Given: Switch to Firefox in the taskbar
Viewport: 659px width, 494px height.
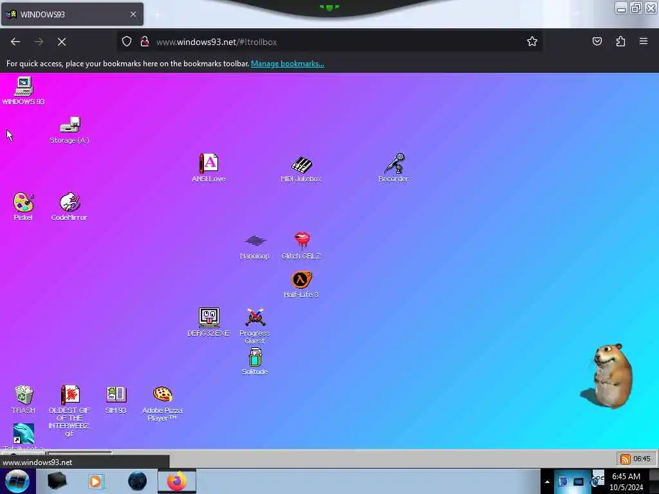Looking at the screenshot, I should [x=177, y=481].
